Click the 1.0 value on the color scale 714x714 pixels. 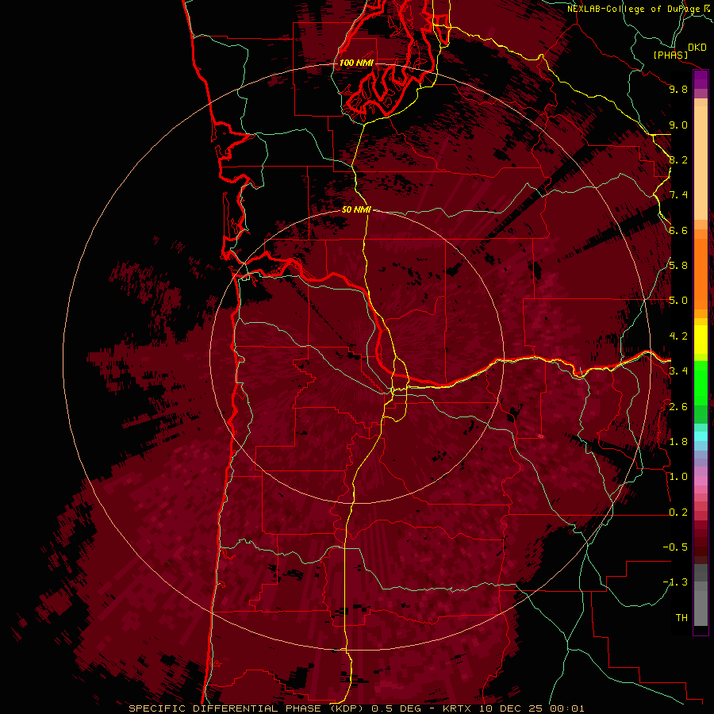[678, 477]
